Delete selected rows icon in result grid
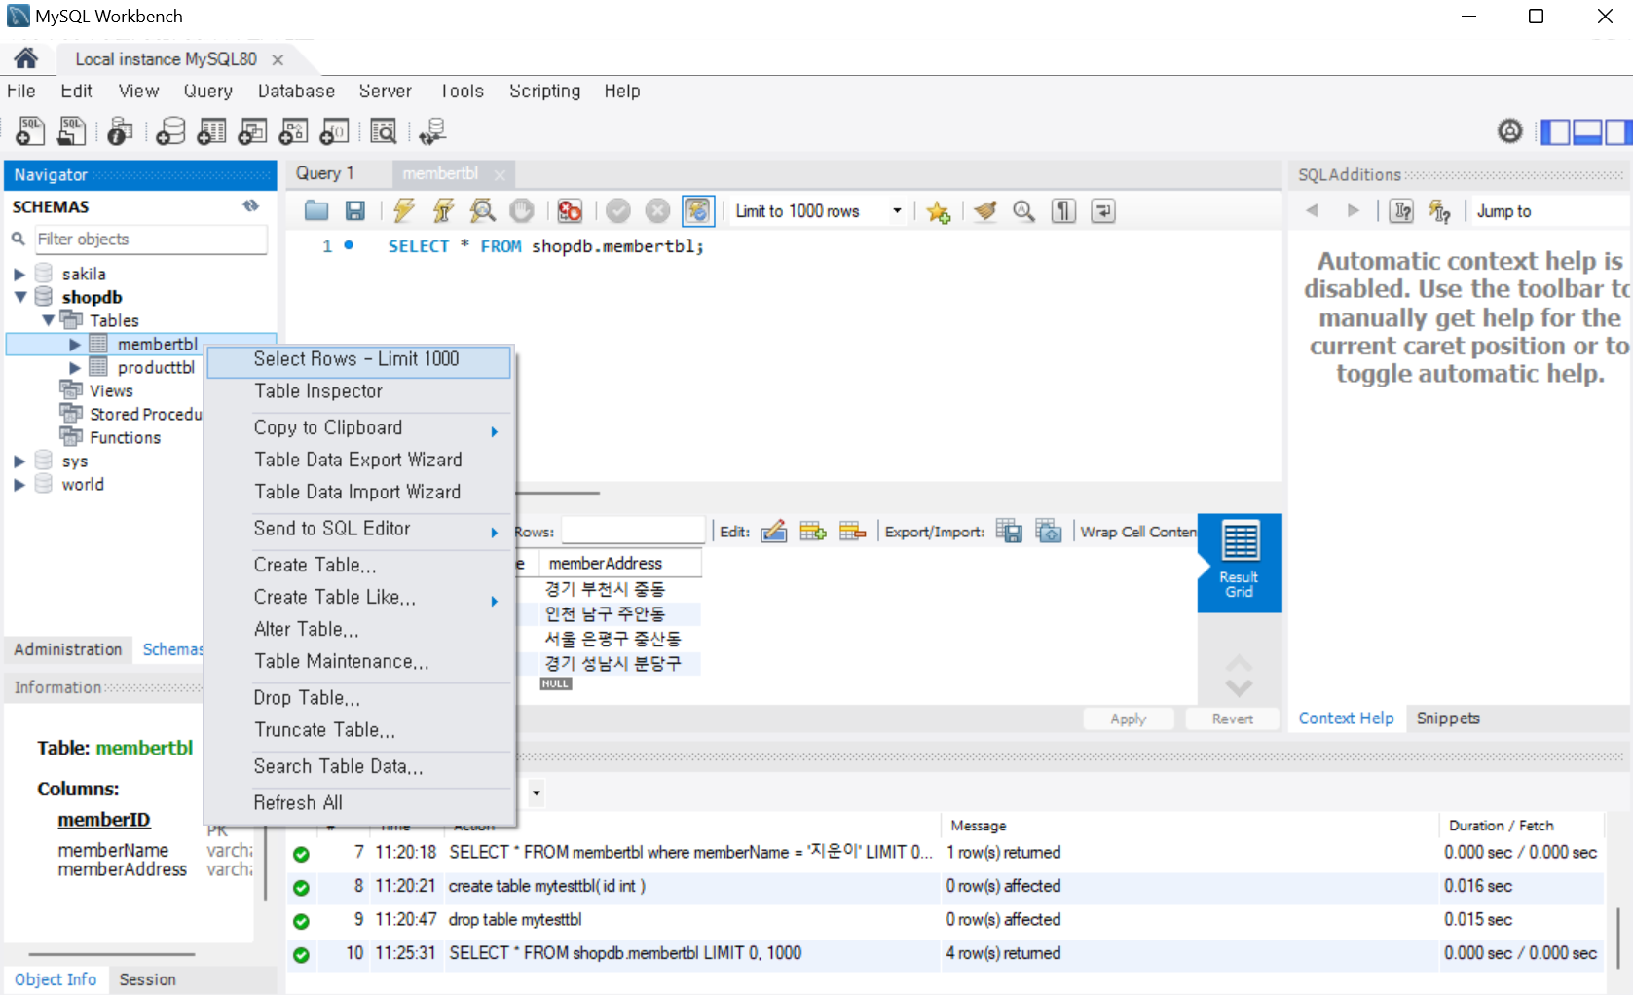The image size is (1633, 995). [852, 532]
